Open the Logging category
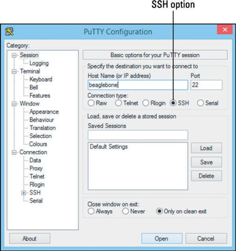Screen dimensions: 236x251 (x=39, y=63)
